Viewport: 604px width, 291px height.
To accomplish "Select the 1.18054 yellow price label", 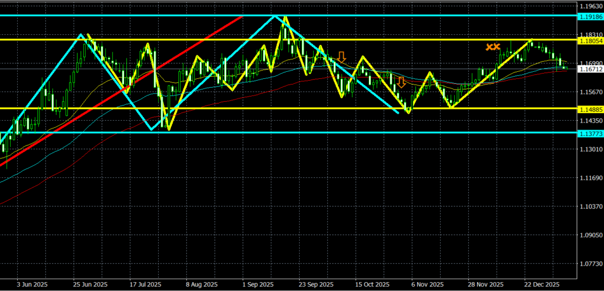I will tap(591, 40).
